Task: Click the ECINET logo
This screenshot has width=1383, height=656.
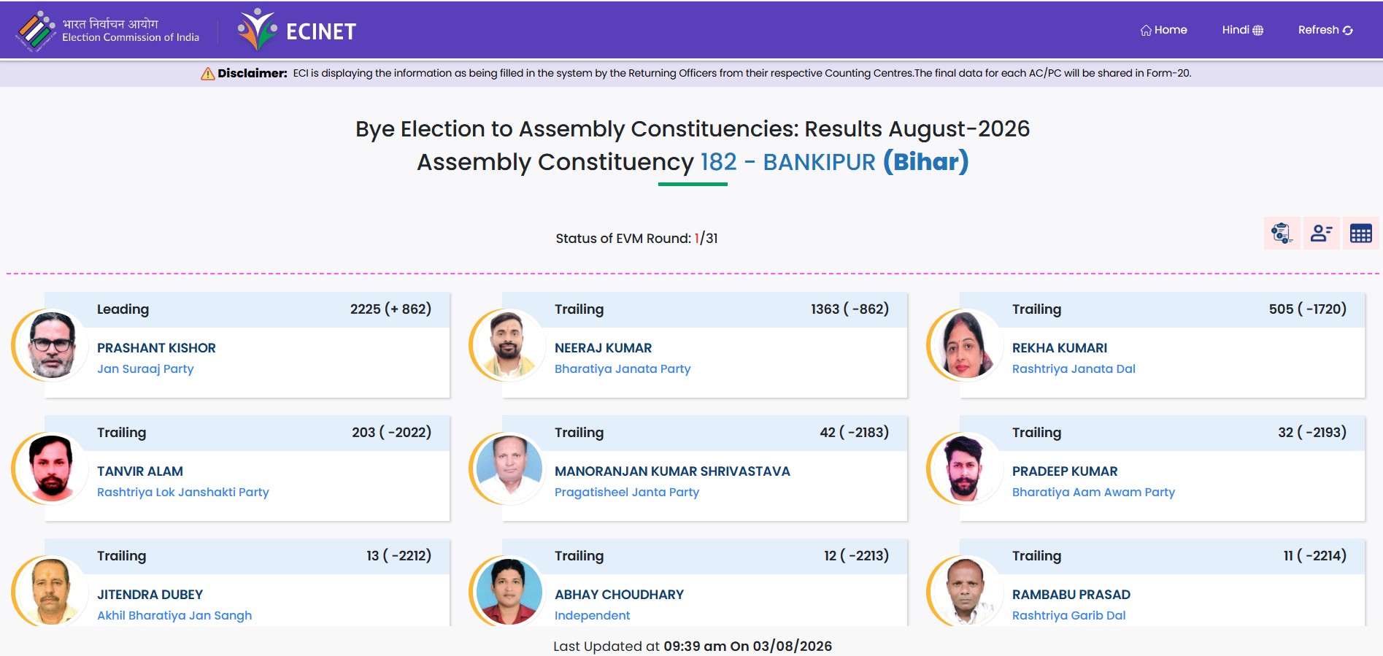Action: 297,31
